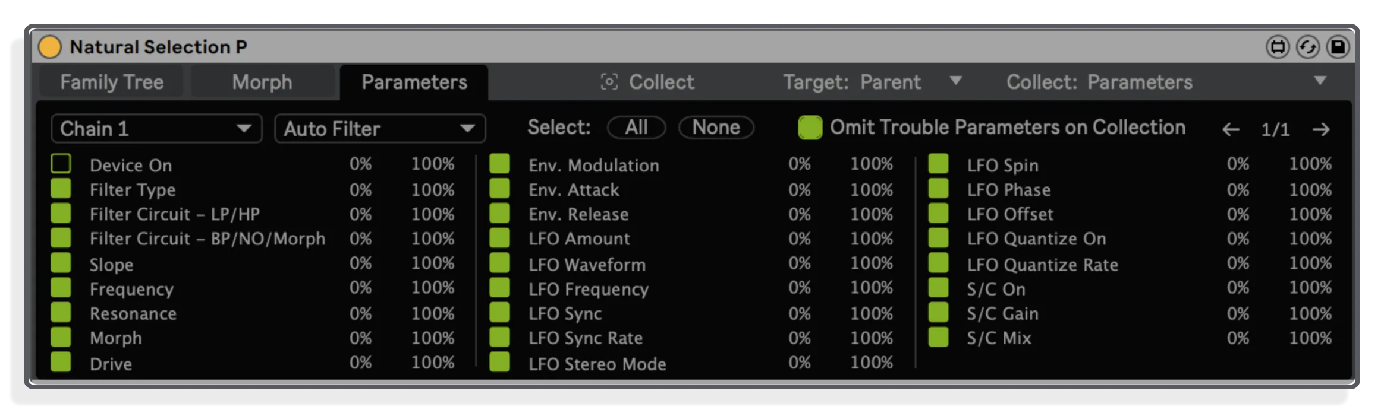Toggle the LFO Sync Rate checkbox
Image resolution: width=1384 pixels, height=413 pixels.
(x=499, y=337)
